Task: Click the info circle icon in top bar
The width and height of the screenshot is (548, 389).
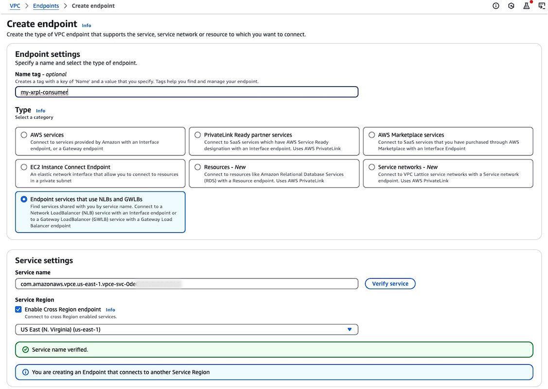Action: pyautogui.click(x=495, y=6)
